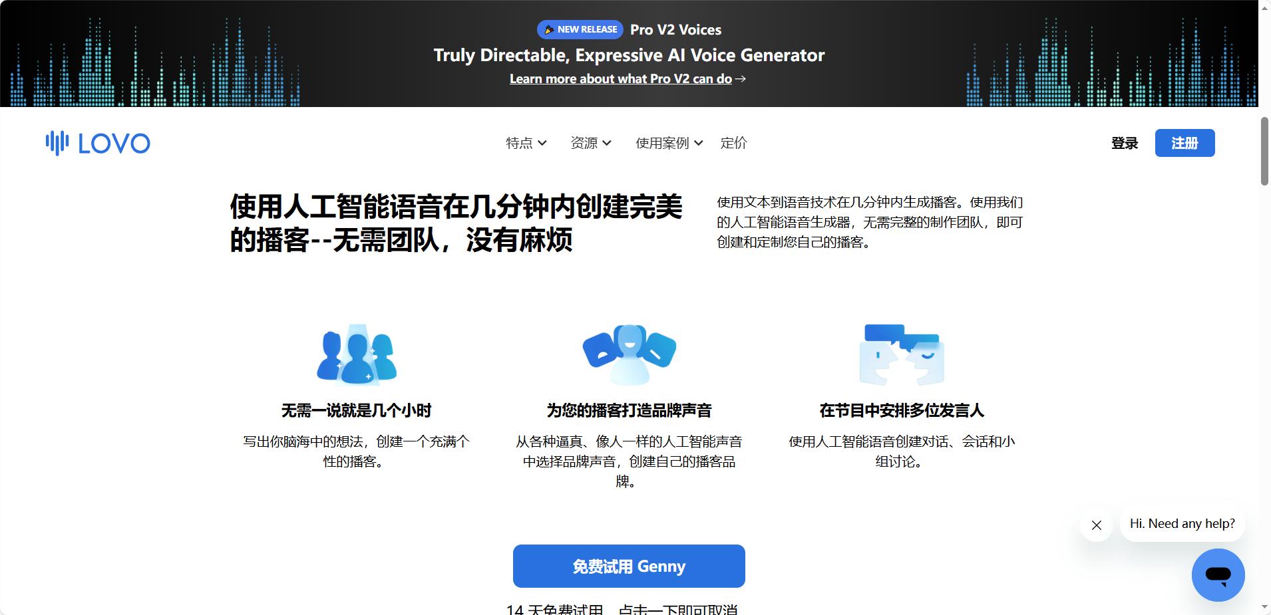Image resolution: width=1271 pixels, height=615 pixels.
Task: Expand the 资源 dropdown menu
Action: 591,143
